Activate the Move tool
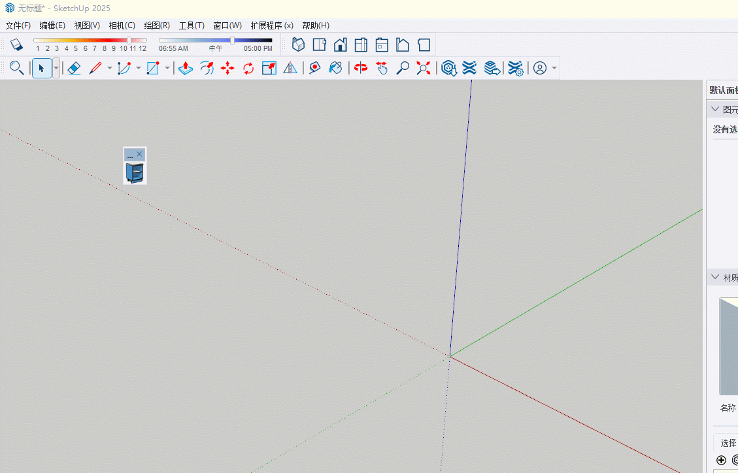Viewport: 738px width, 473px height. 227,68
